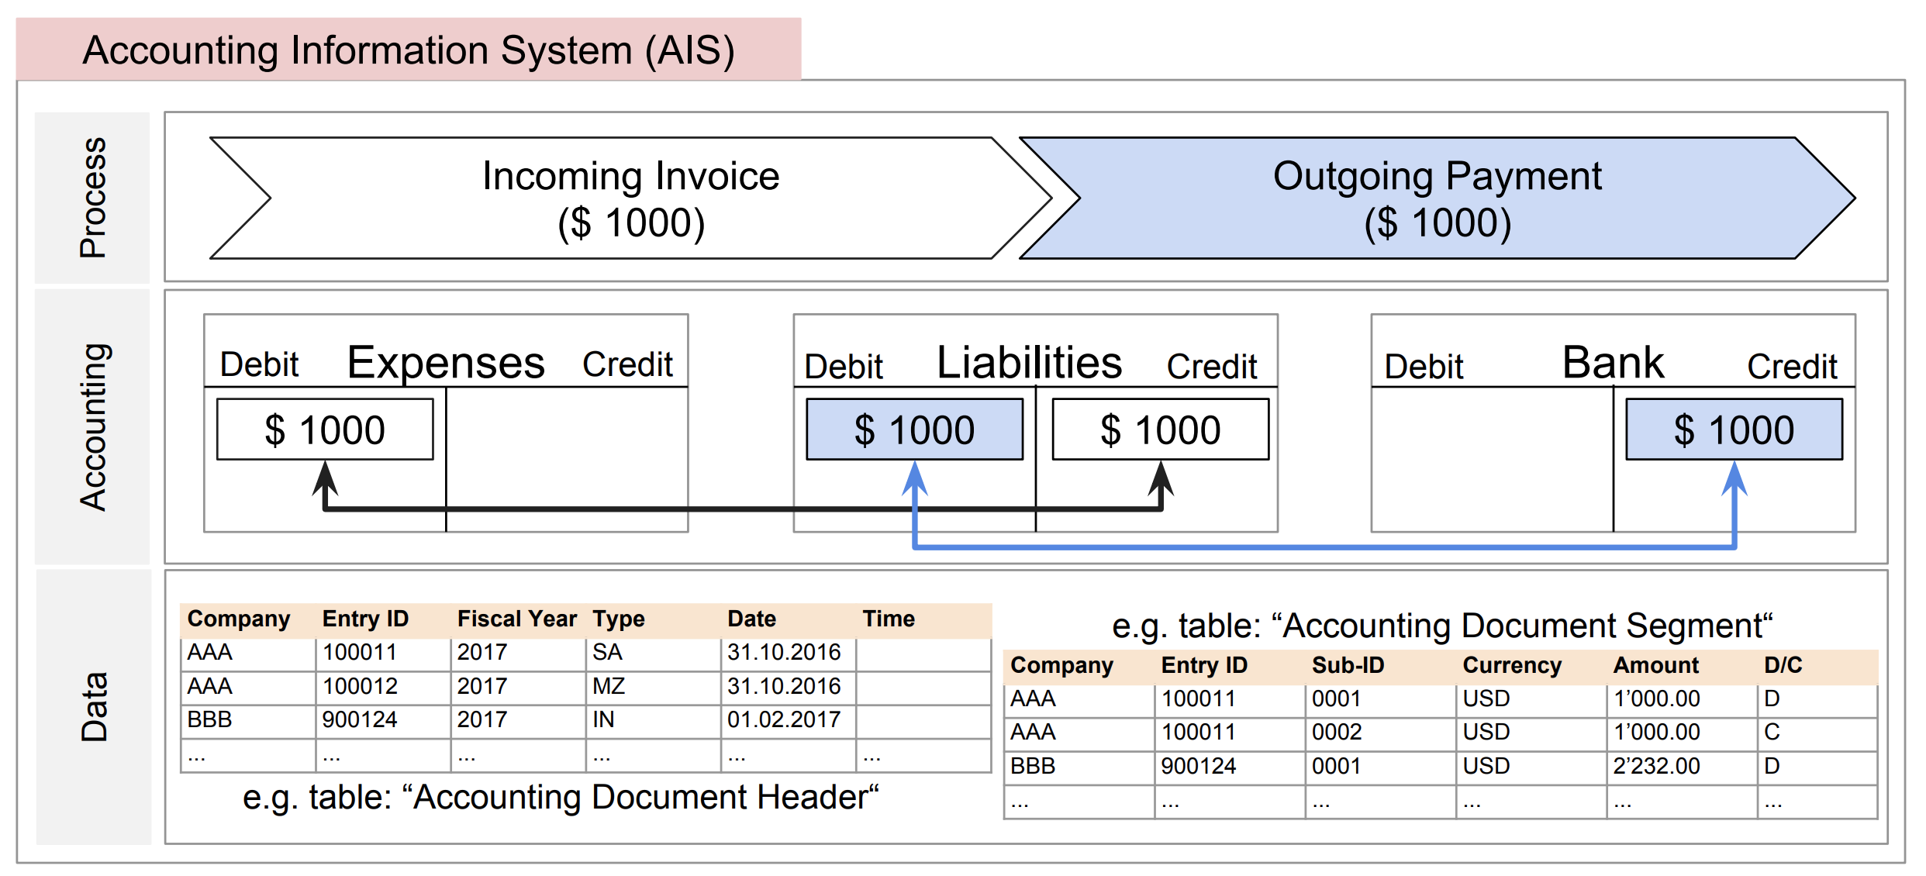Click the Currency column header
Viewport: 1926px width, 876px height.
click(1512, 665)
